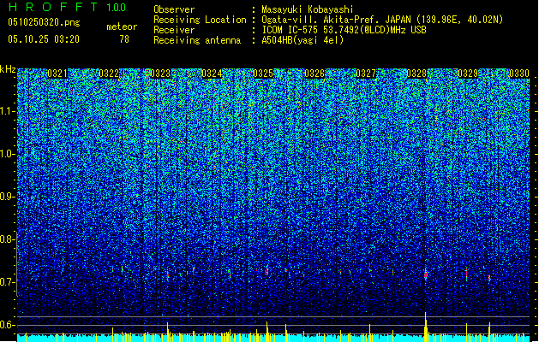This screenshot has width=539, height=342.
Task: Click the tallest yellow power spike near 0328
Action: tap(426, 327)
